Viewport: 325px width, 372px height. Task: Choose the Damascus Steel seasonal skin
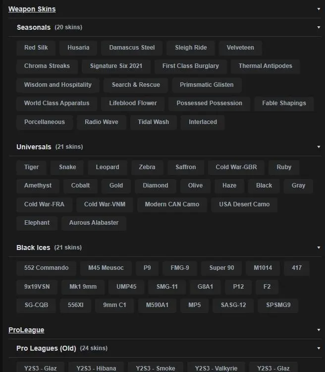[x=132, y=48]
